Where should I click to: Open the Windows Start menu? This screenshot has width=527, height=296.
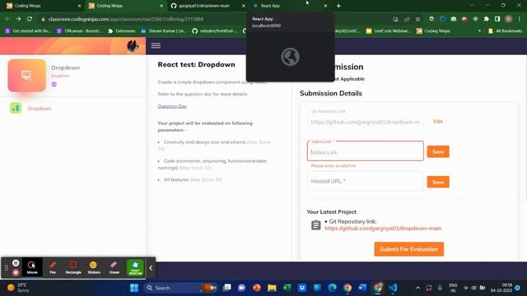click(x=134, y=288)
